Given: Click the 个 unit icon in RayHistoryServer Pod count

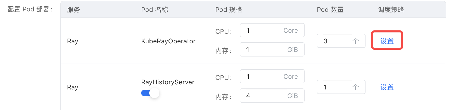Looking at the screenshot, I should click(x=355, y=87).
